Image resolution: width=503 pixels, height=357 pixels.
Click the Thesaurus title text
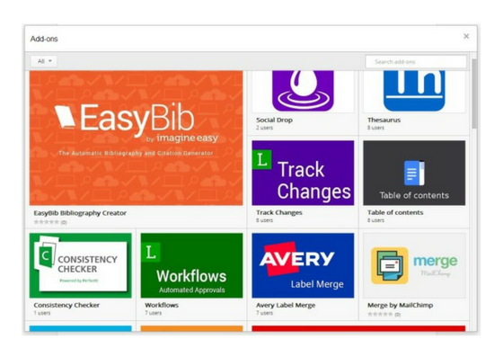[384, 120]
